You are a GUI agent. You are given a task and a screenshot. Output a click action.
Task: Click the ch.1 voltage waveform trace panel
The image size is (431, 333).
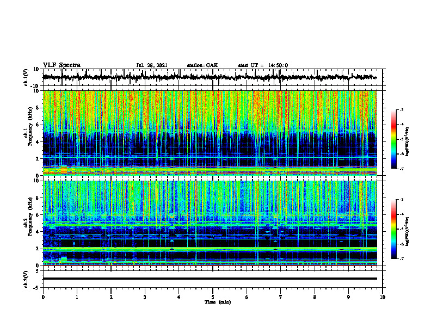212,77
